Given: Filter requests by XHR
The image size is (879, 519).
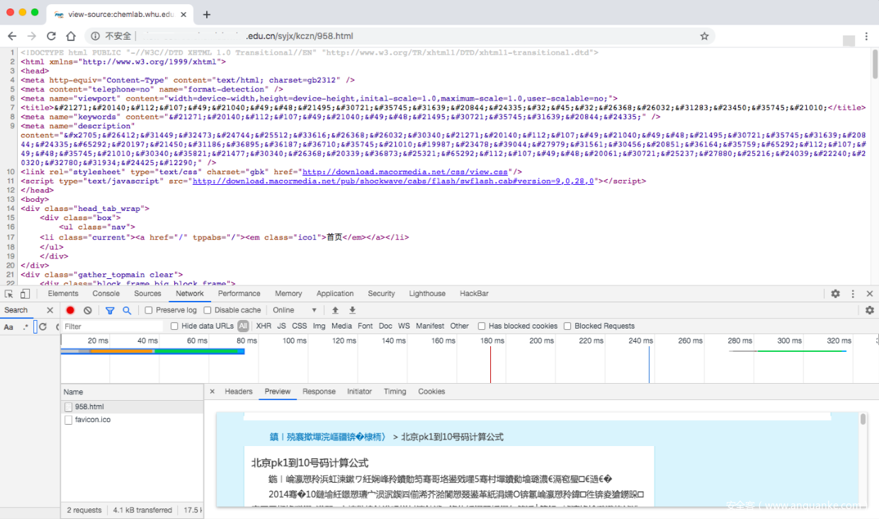Looking at the screenshot, I should (263, 326).
